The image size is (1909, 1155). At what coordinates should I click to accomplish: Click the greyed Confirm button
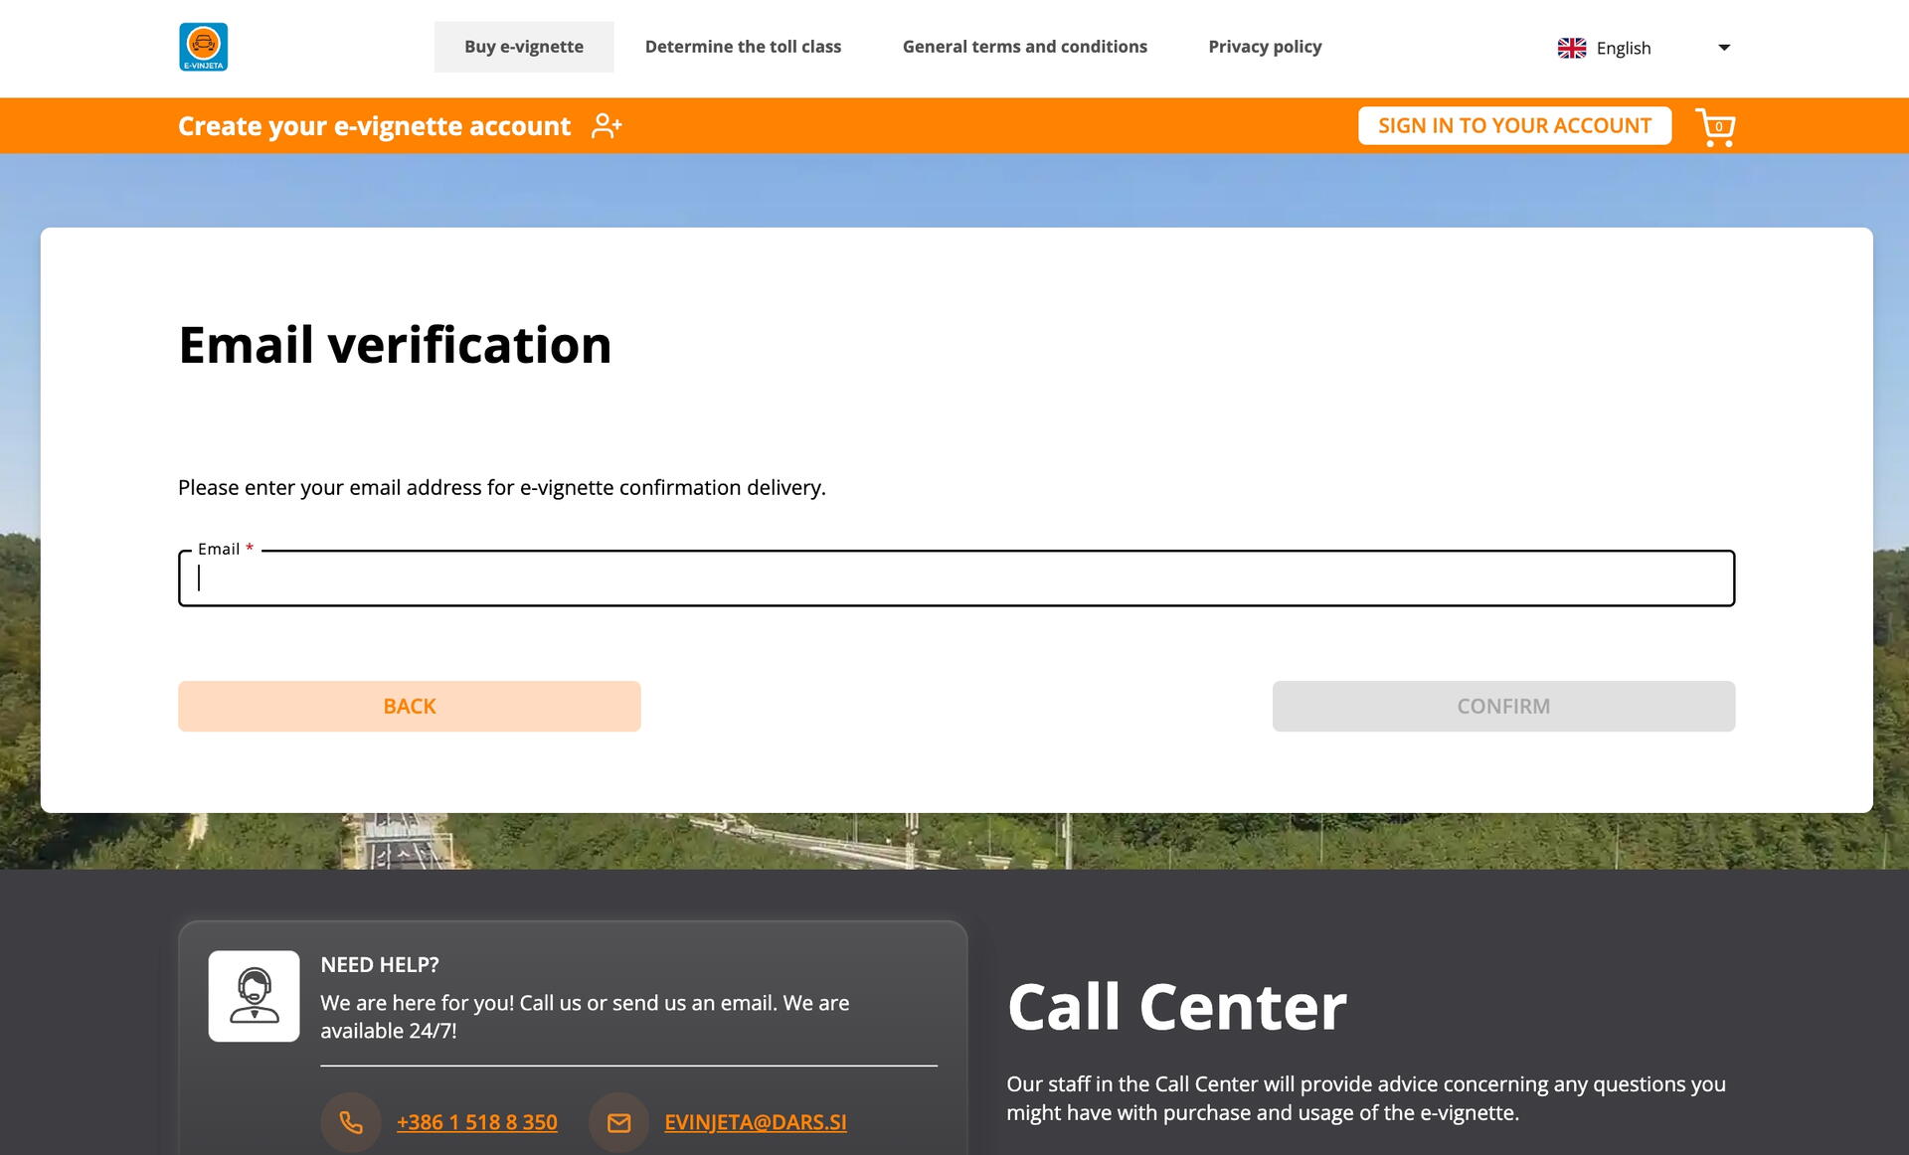(x=1503, y=707)
